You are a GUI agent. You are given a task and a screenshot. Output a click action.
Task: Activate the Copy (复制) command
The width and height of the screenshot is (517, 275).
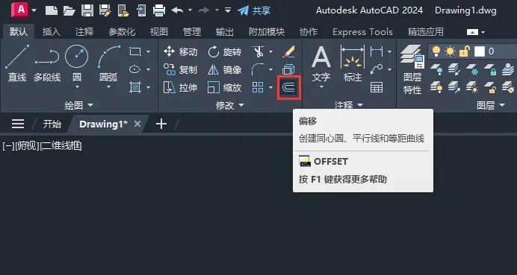pos(180,69)
